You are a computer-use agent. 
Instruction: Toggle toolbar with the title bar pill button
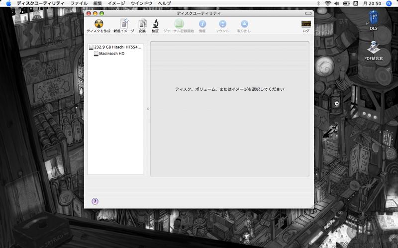click(x=308, y=13)
